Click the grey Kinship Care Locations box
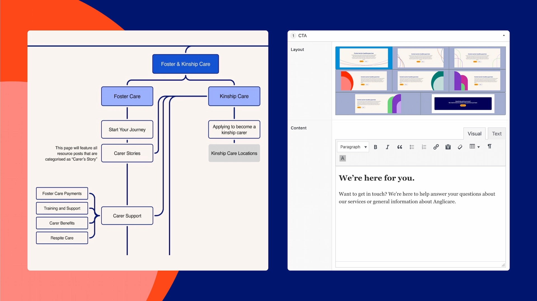The image size is (537, 301). click(234, 153)
